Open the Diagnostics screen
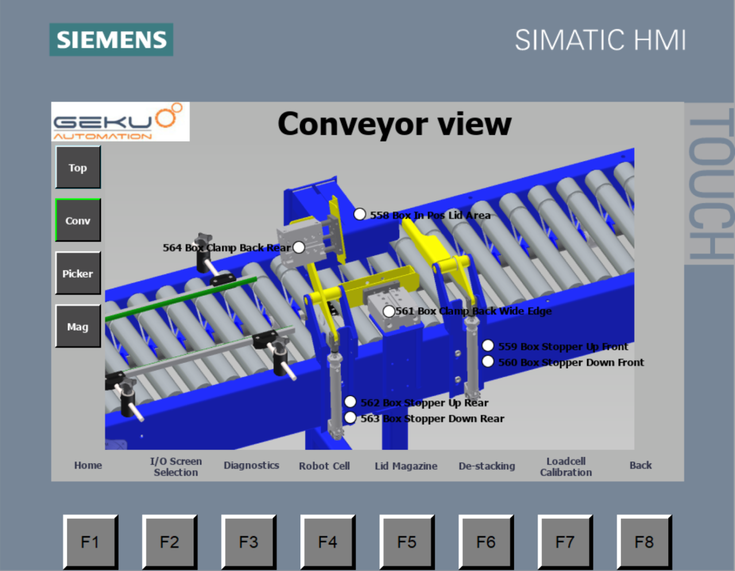Viewport: 735px width, 571px height. click(x=251, y=465)
